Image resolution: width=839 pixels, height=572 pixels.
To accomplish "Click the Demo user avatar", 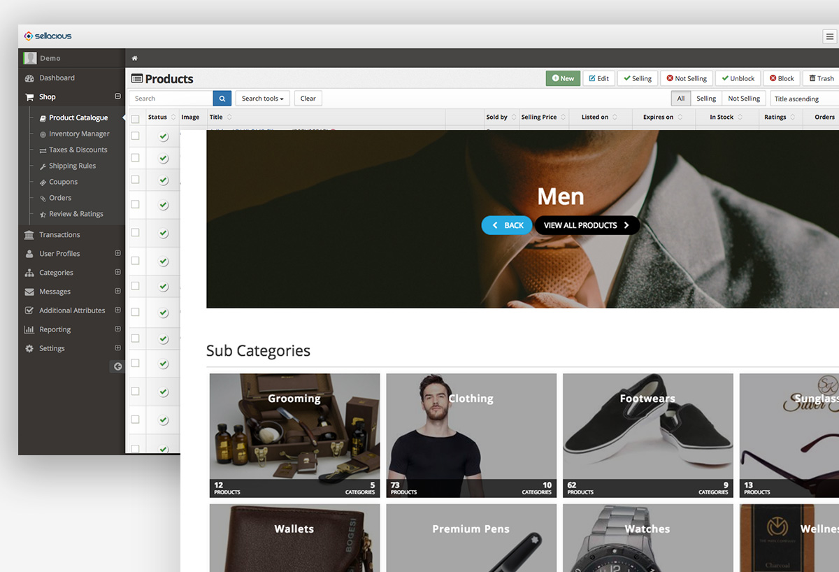I will [x=29, y=58].
